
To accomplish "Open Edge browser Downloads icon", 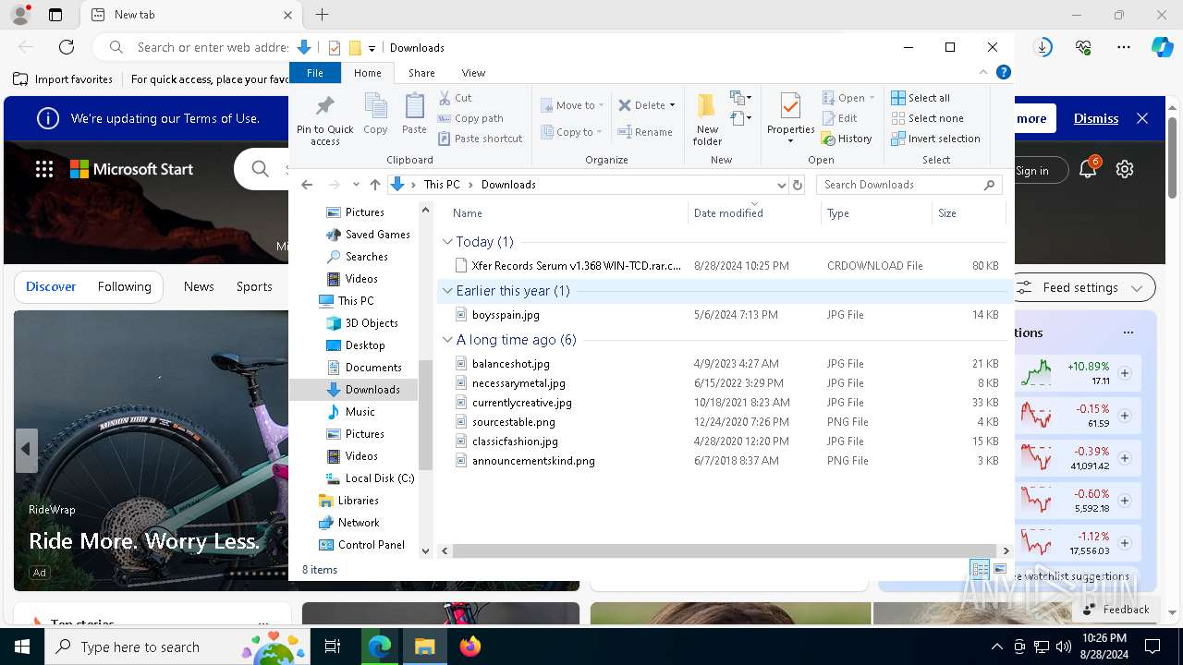I will pyautogui.click(x=1043, y=47).
